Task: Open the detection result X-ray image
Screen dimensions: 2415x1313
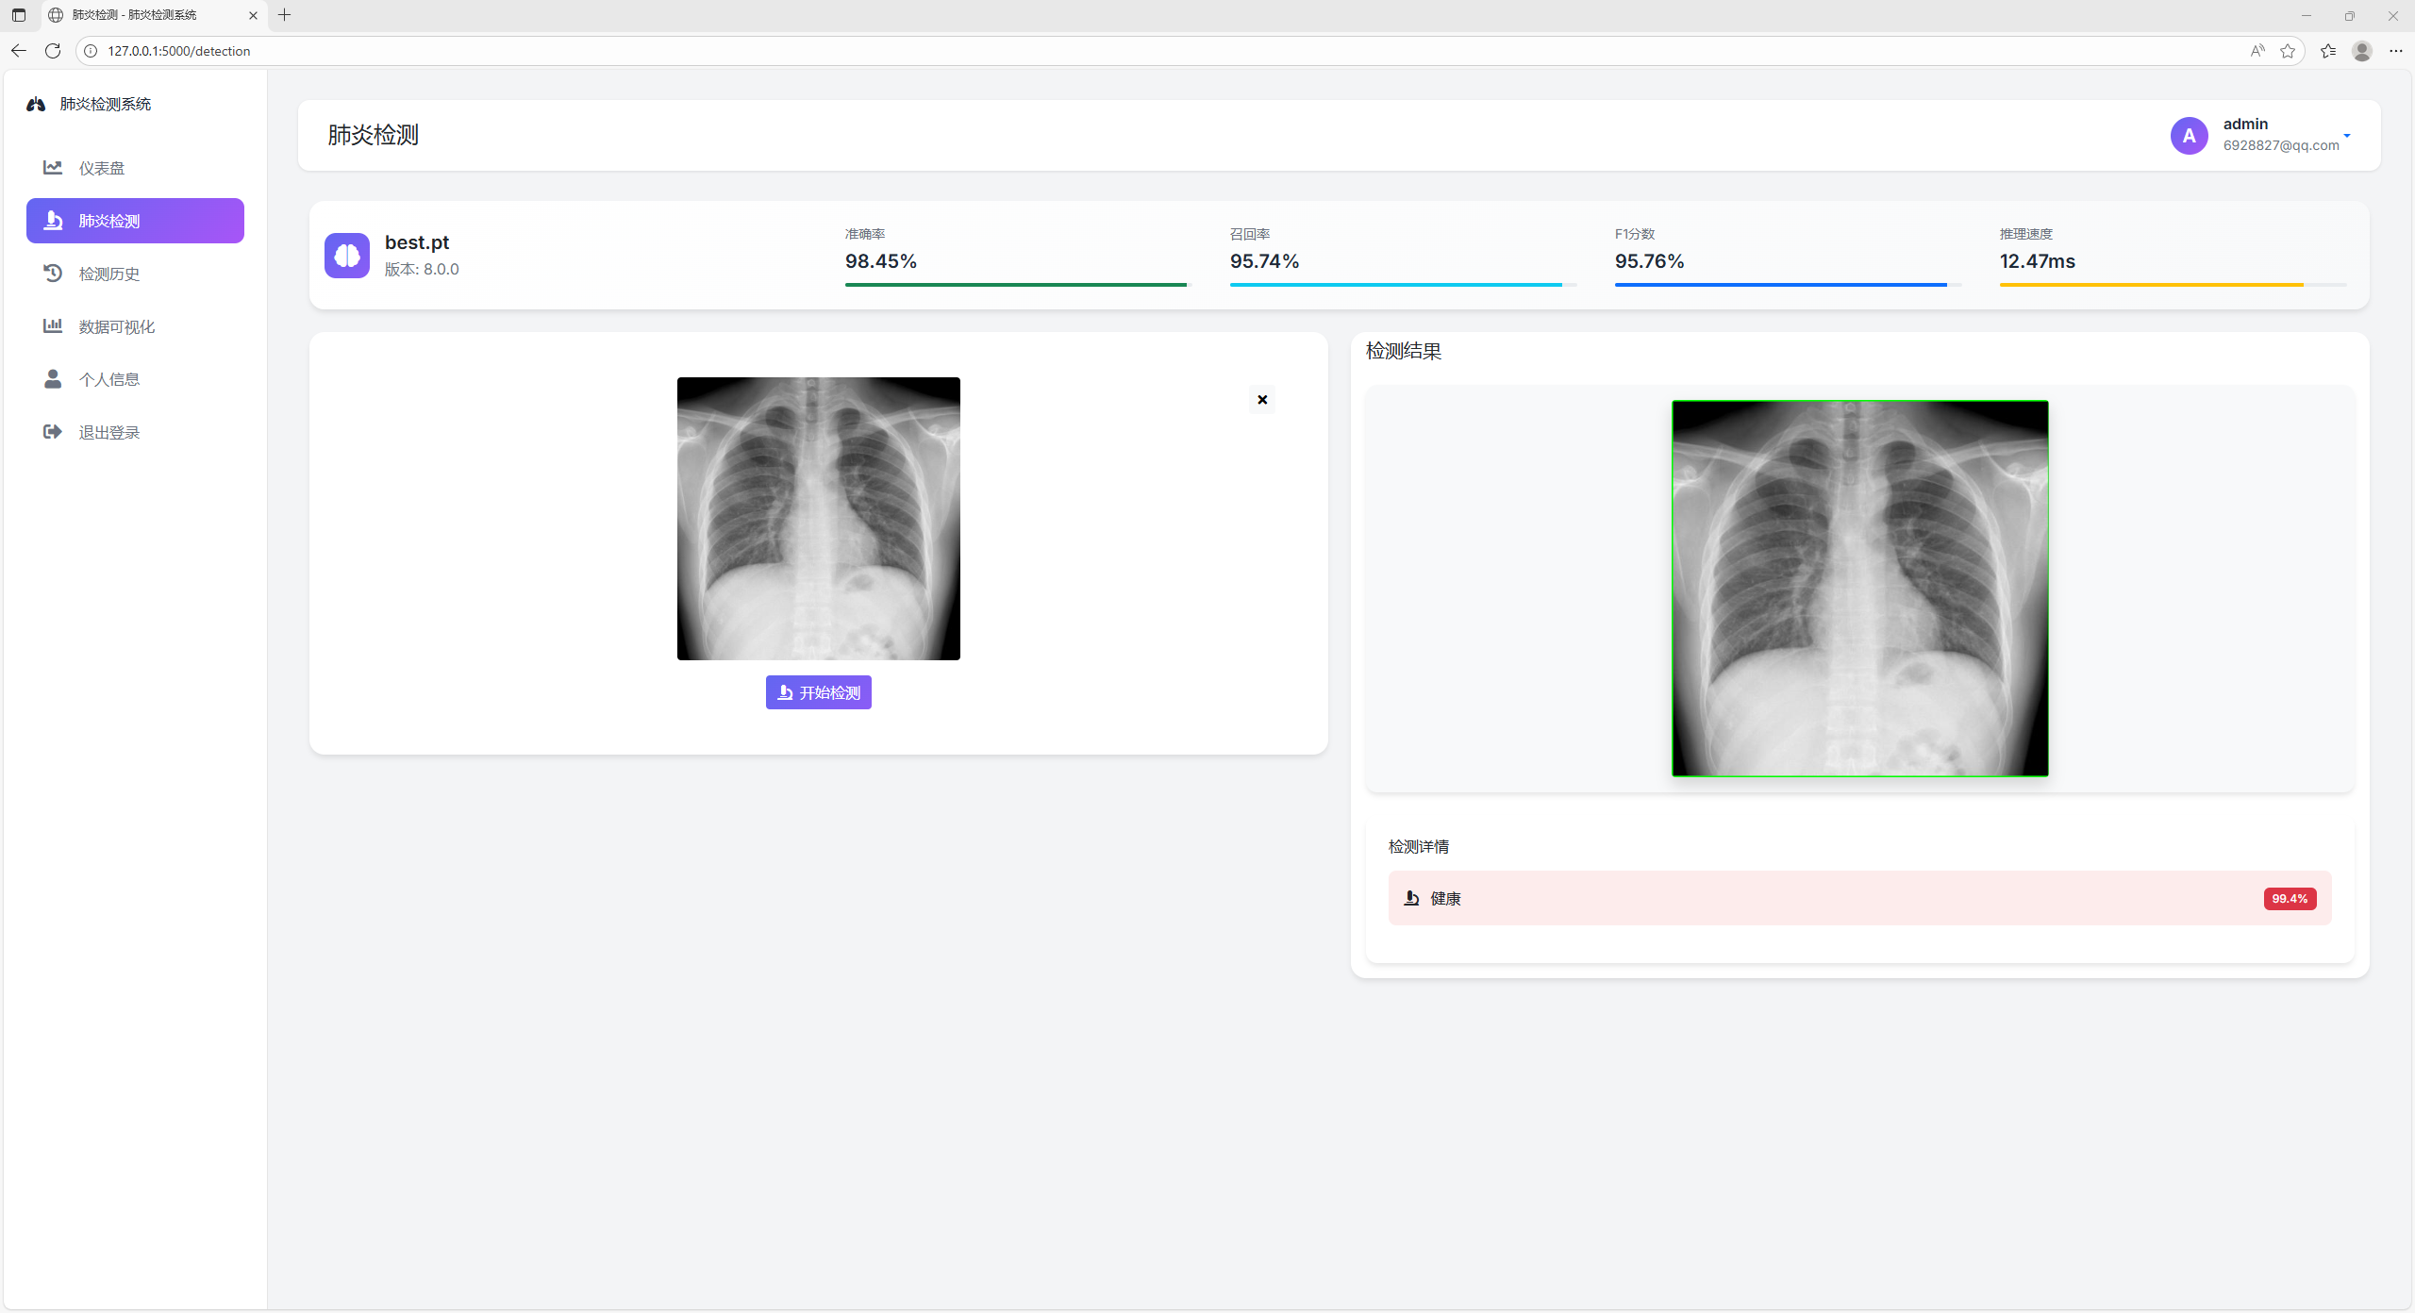Action: point(1859,589)
